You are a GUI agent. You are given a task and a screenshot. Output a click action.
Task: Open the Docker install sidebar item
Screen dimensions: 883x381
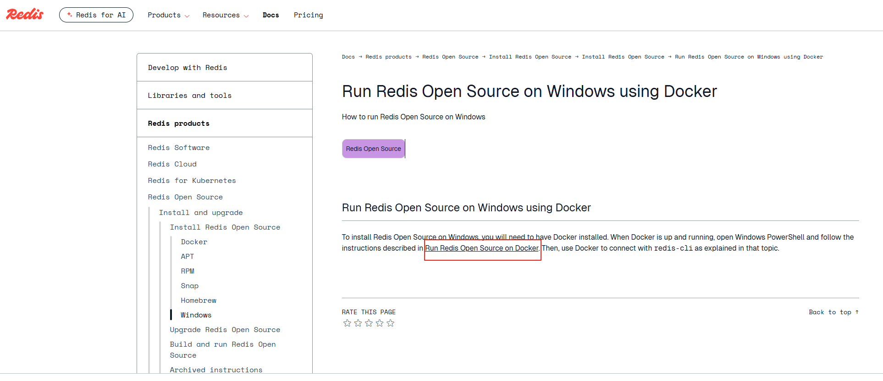click(x=194, y=242)
